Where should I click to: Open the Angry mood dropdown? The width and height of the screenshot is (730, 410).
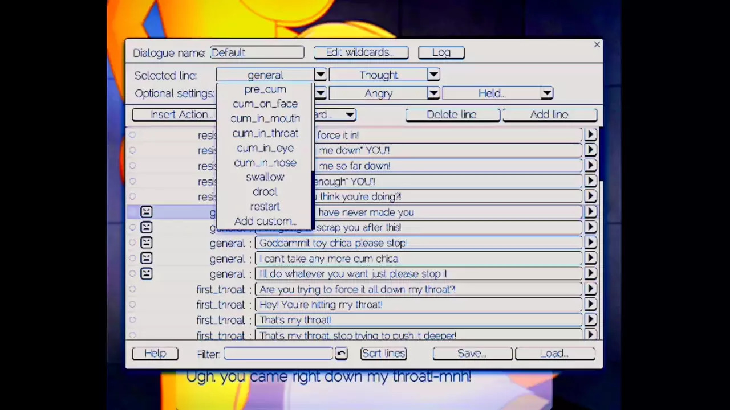tap(433, 93)
